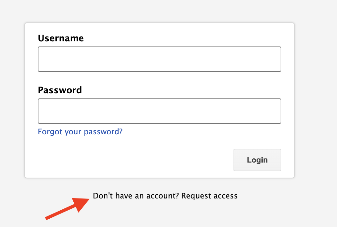The height and width of the screenshot is (227, 337).
Task: Click the Username label
Action: [x=61, y=38]
